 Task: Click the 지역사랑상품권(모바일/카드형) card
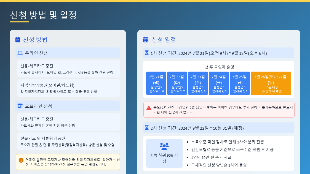click(69, 88)
